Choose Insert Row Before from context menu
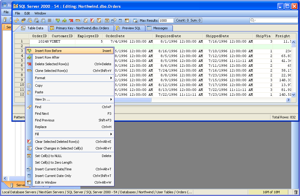The width and height of the screenshot is (300, 196). 70,51
